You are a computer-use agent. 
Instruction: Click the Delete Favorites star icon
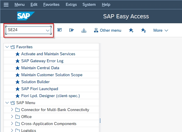point(143,30)
